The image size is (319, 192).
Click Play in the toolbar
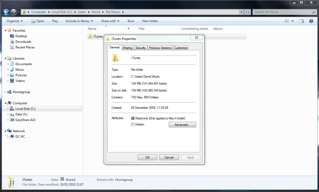[55, 21]
